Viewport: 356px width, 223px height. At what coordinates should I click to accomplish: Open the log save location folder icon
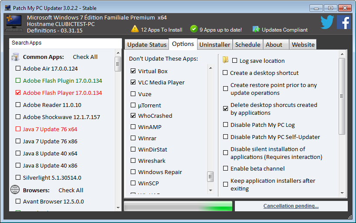[225, 60]
